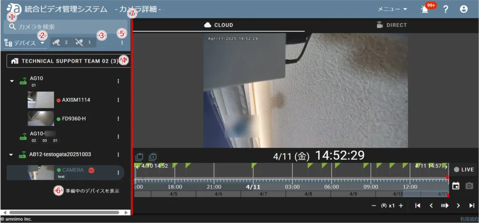Open the user account profile icon
This screenshot has width=479, height=223.
pyautogui.click(x=464, y=9)
